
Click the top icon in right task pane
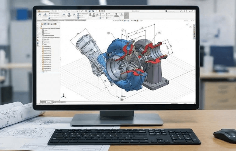[x=194, y=25]
